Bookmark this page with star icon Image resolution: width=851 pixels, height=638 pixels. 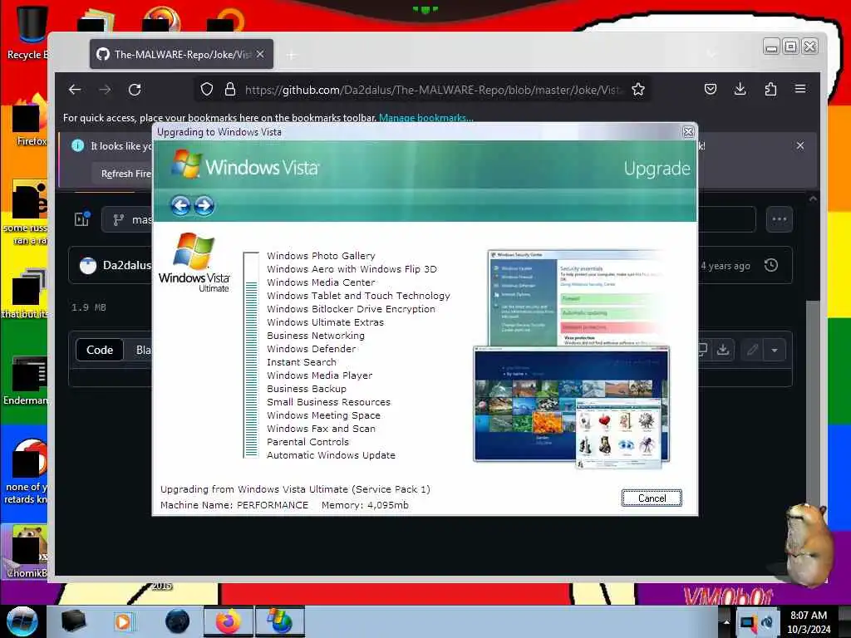coord(638,90)
